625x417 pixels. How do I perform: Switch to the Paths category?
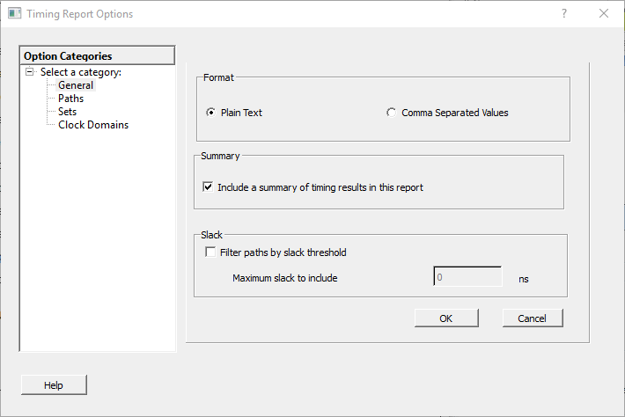(70, 99)
